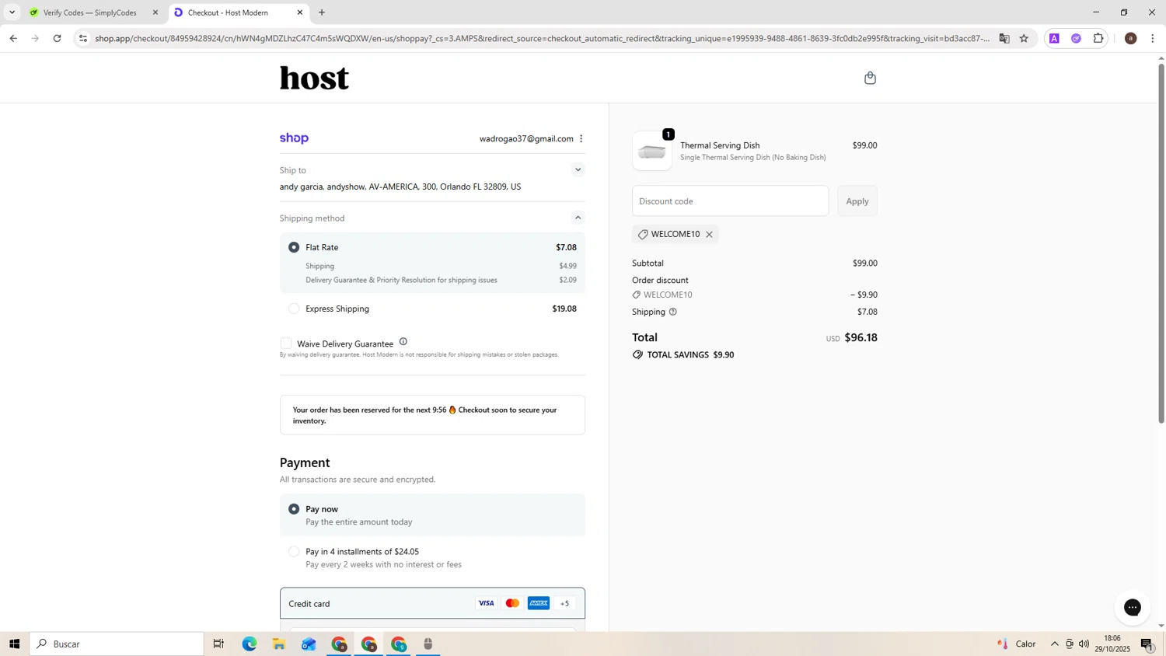Viewport: 1166px width, 656px height.
Task: Click the page vertical scrollbar
Action: click(1161, 243)
